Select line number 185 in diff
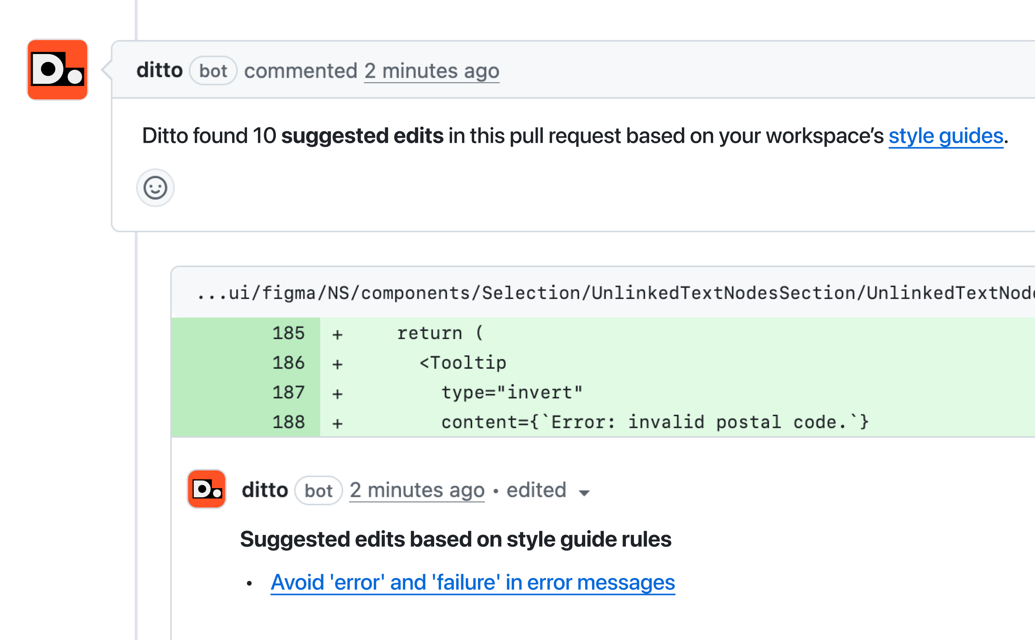Screen dimensions: 1035x640 (288, 333)
